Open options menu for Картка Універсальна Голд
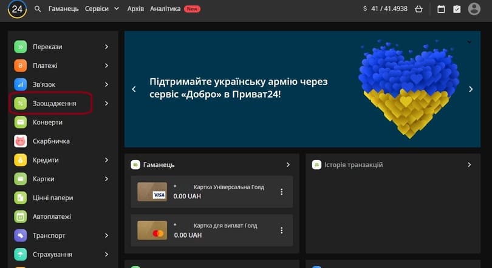The width and height of the screenshot is (492, 268). pyautogui.click(x=281, y=192)
